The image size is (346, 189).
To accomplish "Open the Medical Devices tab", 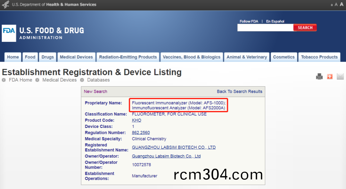I will click(76, 57).
